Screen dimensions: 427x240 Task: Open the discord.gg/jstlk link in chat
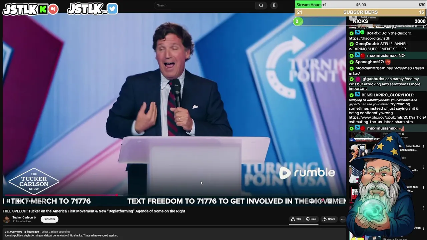369,38
